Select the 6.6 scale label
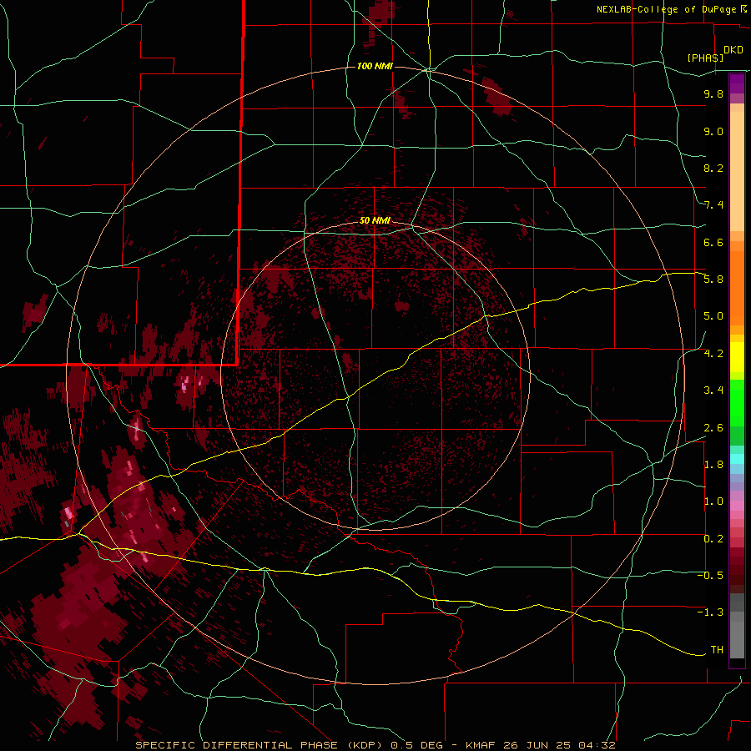 tap(713, 242)
